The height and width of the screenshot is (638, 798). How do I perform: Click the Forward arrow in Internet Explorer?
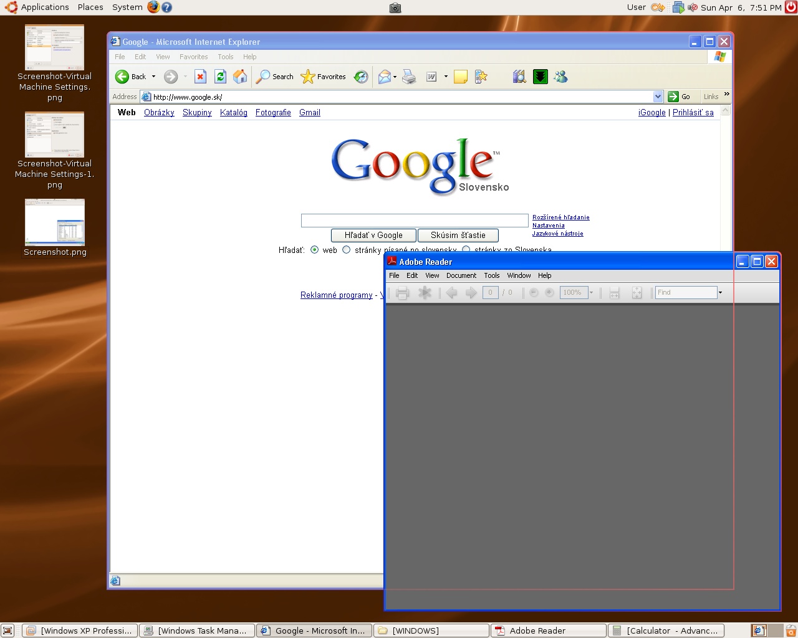(x=171, y=77)
